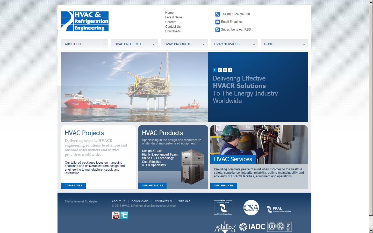The width and height of the screenshot is (373, 233).
Task: Open Email Enquiries via the envelope icon
Action: [217, 22]
